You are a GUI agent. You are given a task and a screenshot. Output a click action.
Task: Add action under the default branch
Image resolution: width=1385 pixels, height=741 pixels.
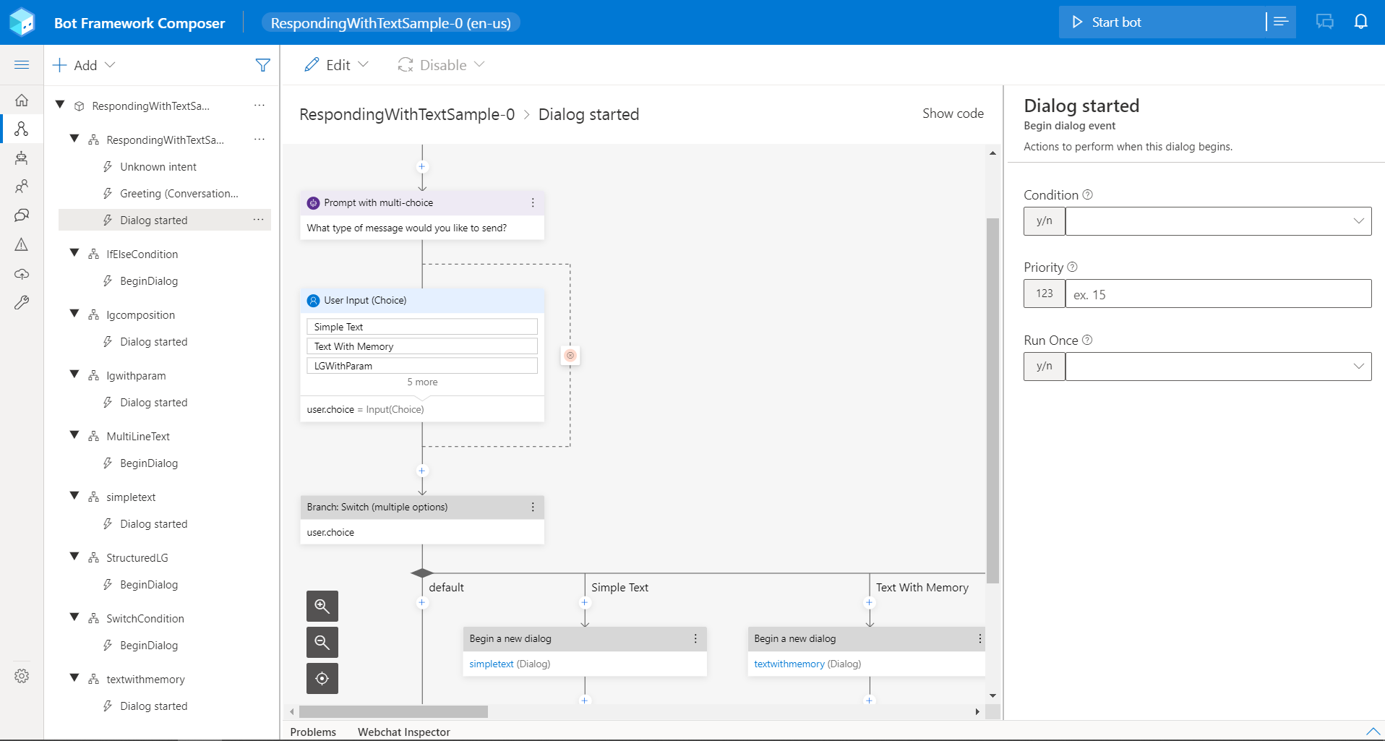click(422, 602)
